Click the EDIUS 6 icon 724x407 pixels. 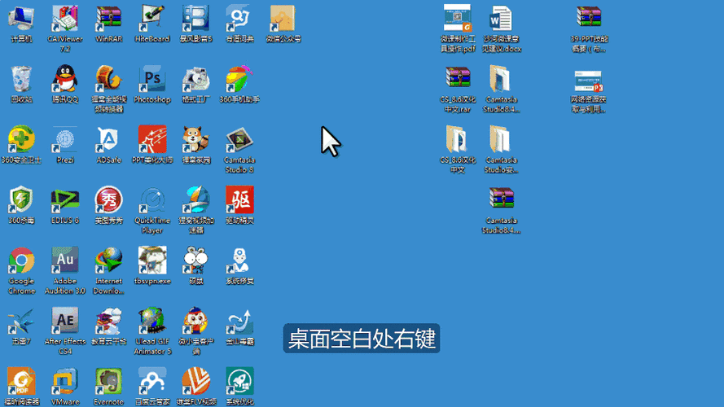65,199
